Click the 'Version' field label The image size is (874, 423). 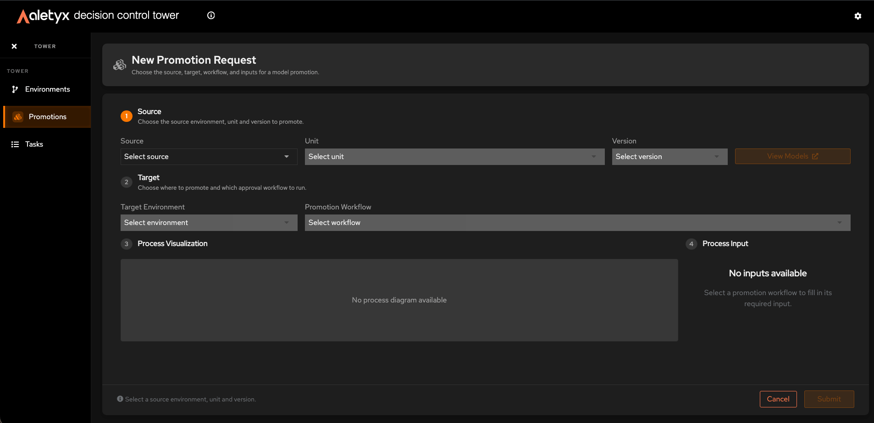624,141
